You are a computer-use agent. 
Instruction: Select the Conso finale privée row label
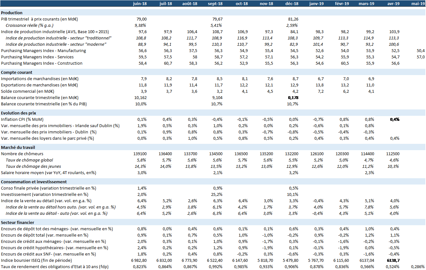(49, 188)
